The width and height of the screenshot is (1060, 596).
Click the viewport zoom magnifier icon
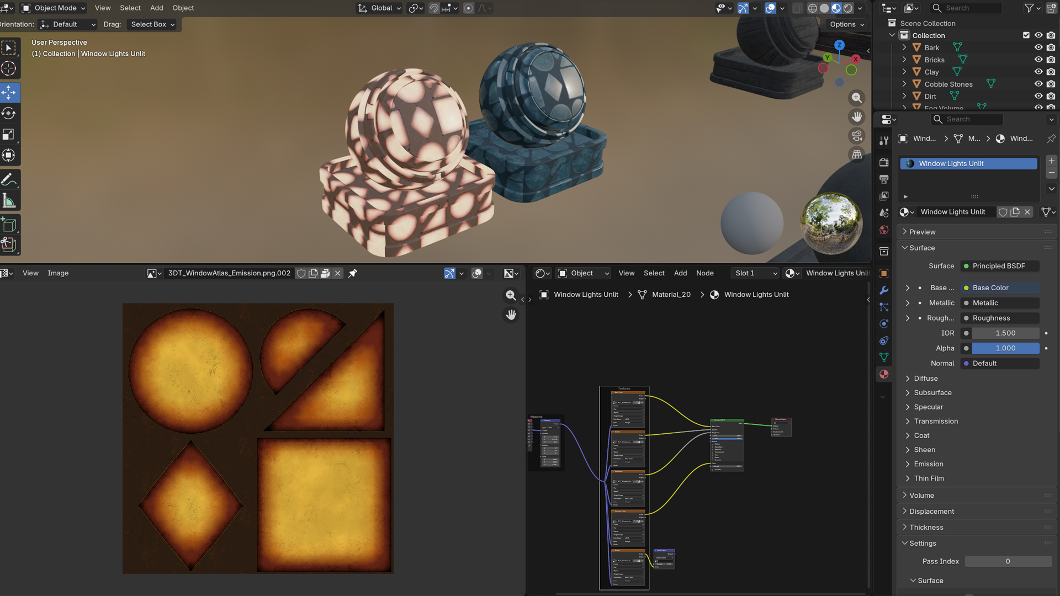(x=856, y=98)
